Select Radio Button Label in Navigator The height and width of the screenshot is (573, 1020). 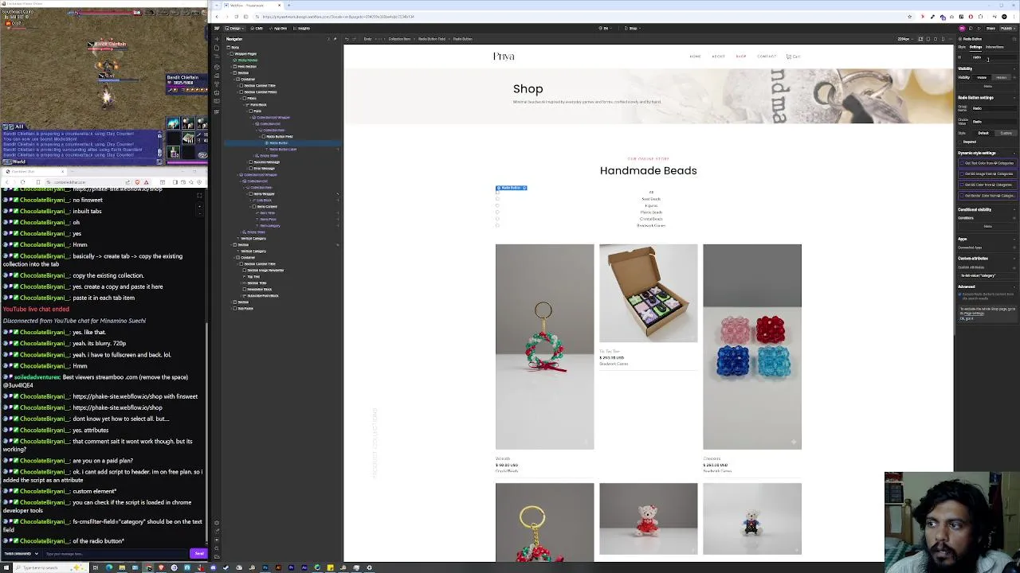click(x=282, y=149)
